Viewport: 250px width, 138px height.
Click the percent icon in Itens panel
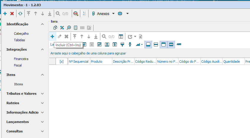pyautogui.click(x=62, y=28)
